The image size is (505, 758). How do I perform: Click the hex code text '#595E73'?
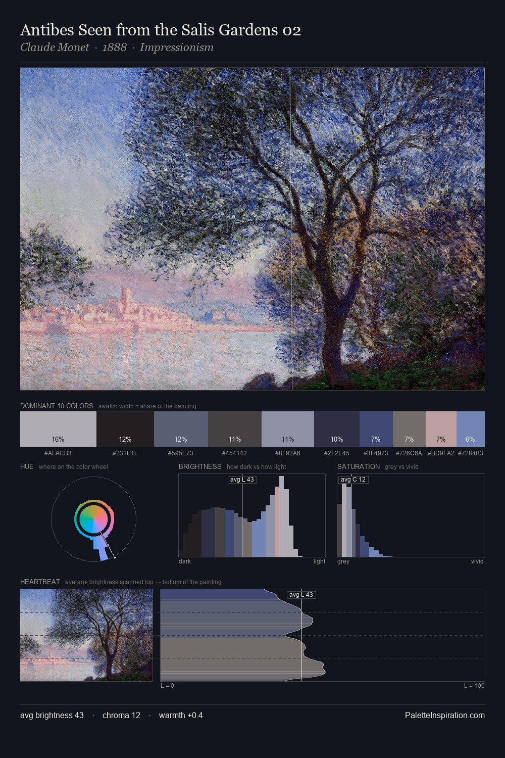click(181, 453)
